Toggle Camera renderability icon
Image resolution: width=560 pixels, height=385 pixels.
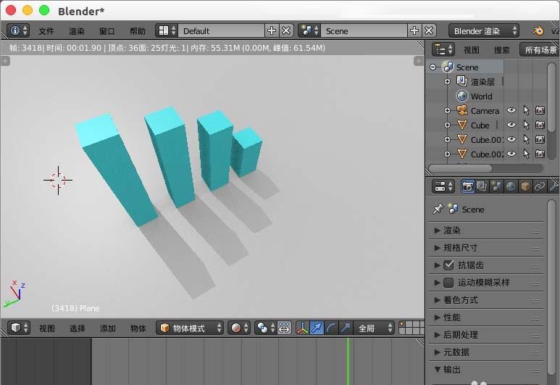(540, 110)
